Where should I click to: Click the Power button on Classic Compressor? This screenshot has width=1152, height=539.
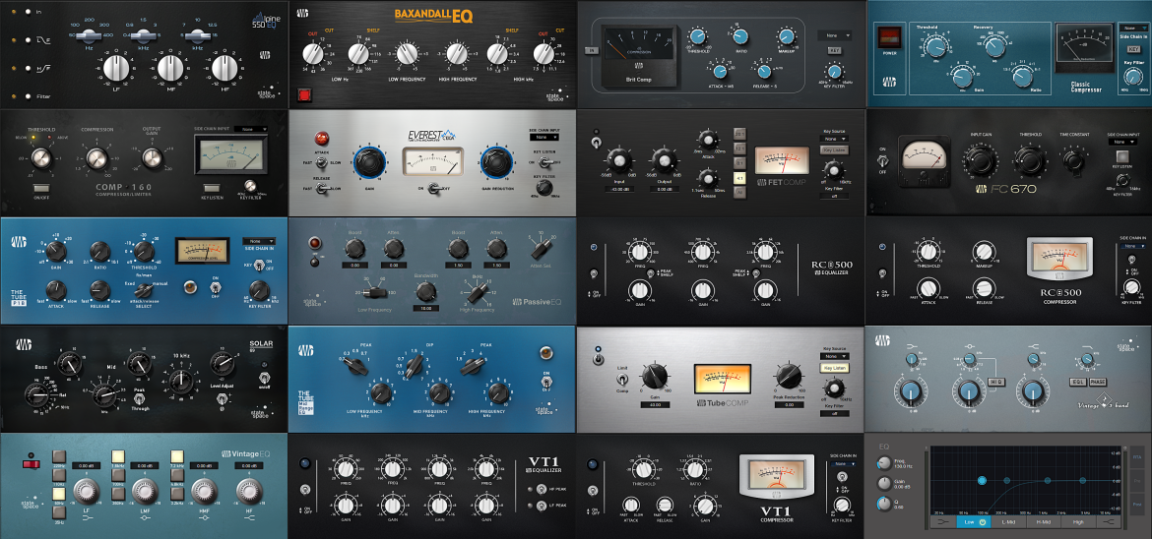click(890, 36)
